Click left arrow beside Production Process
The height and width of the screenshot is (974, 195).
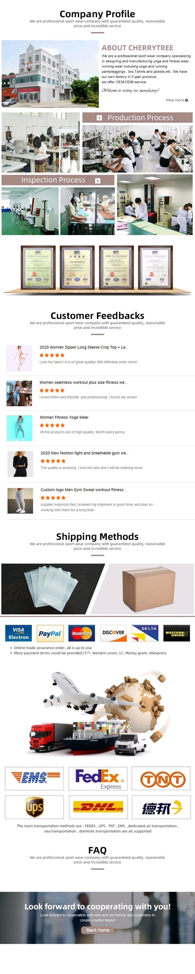point(99,118)
